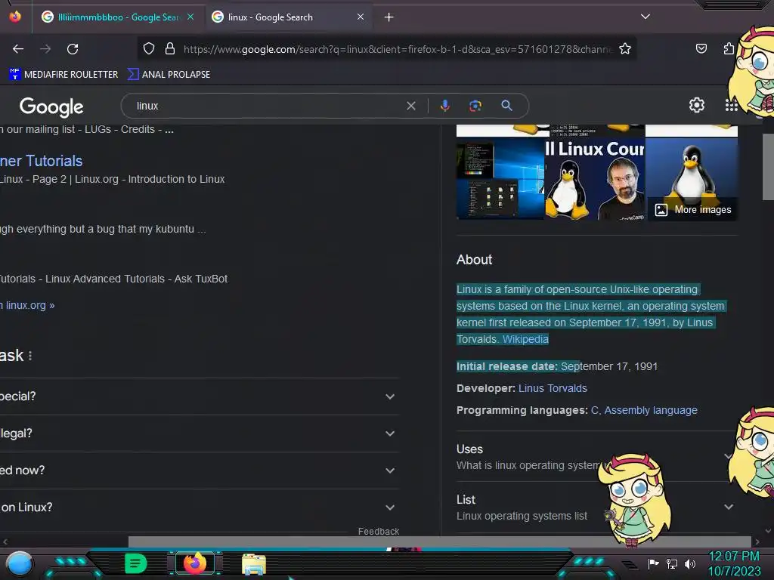Click the Firefox logo at top left
774x580 pixels.
[15, 17]
